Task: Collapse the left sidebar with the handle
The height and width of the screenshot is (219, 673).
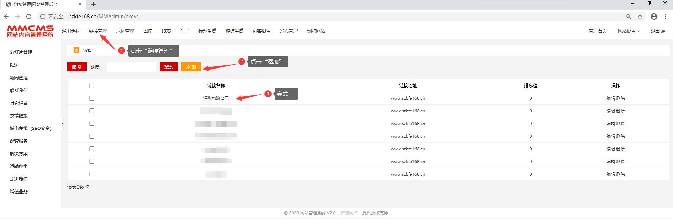Action: click(x=63, y=123)
